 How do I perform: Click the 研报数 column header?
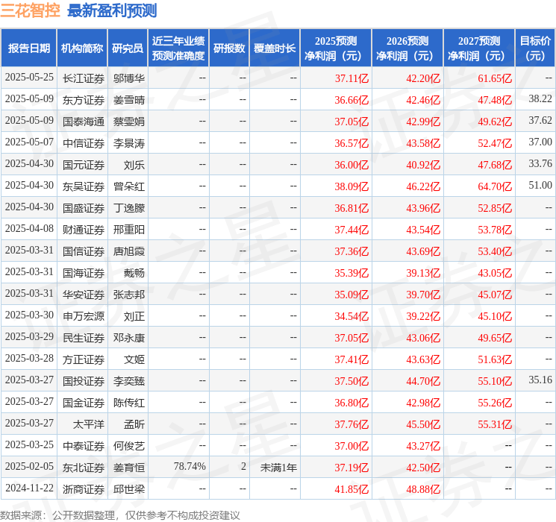[x=229, y=48]
